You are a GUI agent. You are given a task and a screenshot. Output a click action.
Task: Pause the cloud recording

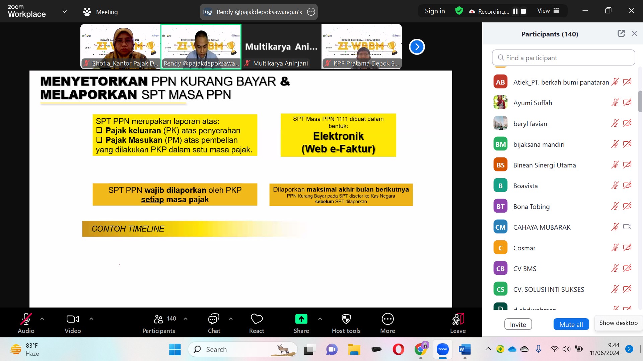(x=515, y=11)
